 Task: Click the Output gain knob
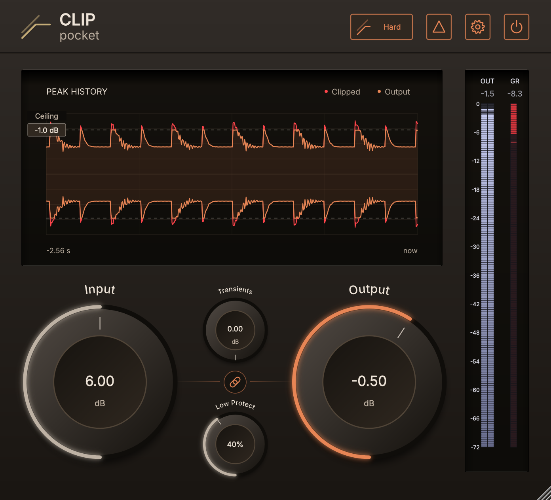pos(369,382)
